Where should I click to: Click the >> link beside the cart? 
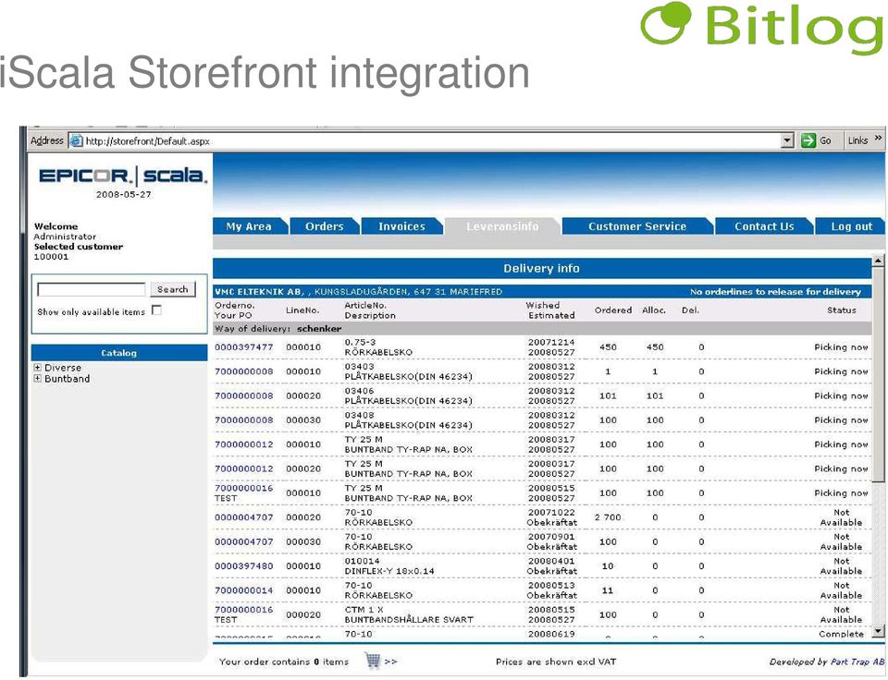tap(390, 662)
